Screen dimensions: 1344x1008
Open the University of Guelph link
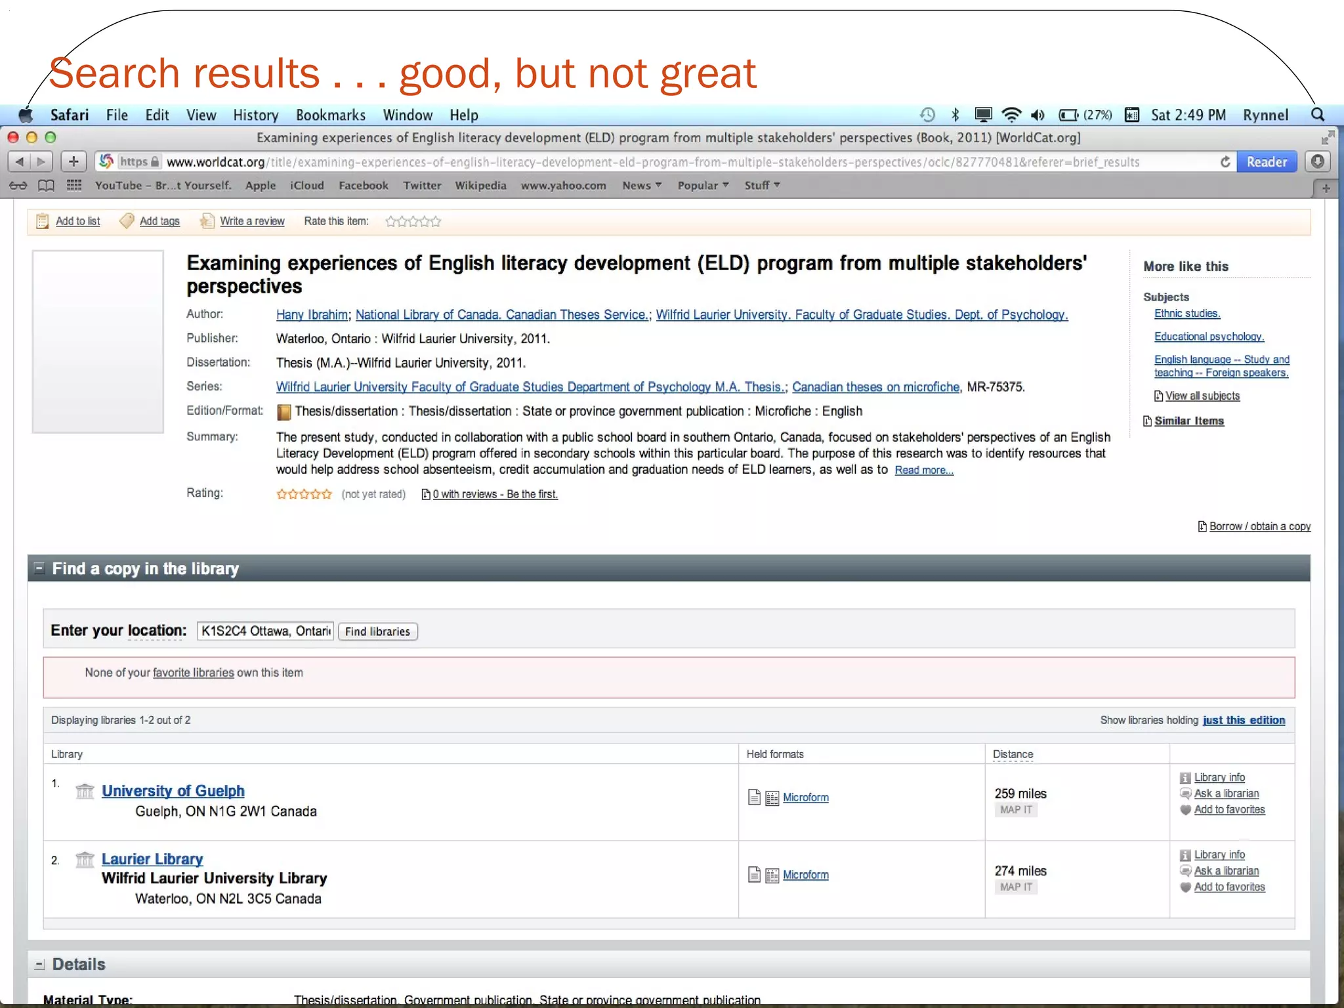[x=173, y=791]
